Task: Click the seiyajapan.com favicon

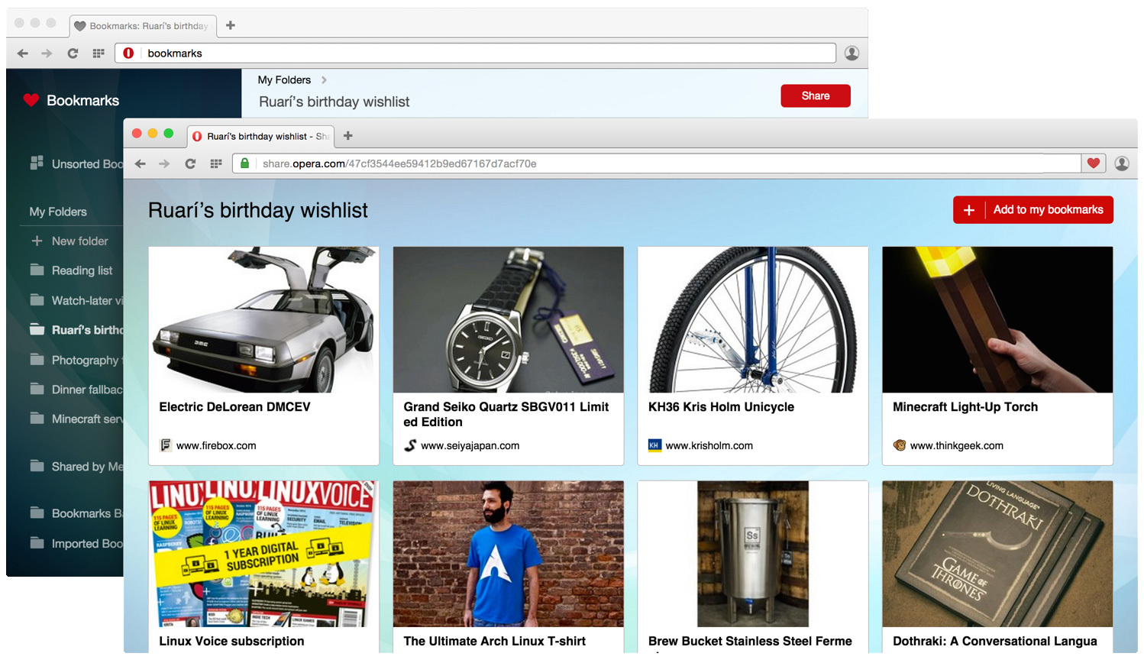Action: click(x=410, y=445)
